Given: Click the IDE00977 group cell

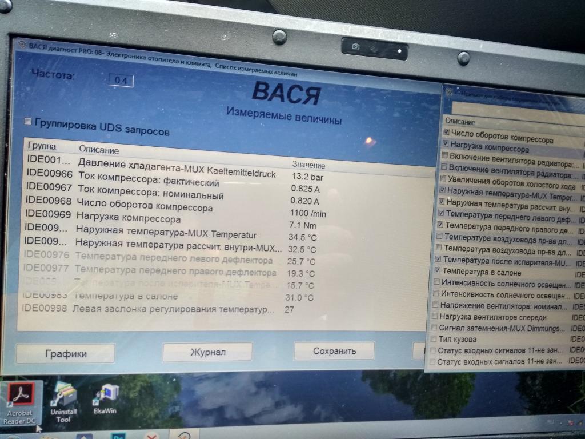Looking at the screenshot, I should (46, 268).
